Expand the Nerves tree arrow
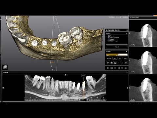 point(107,36)
